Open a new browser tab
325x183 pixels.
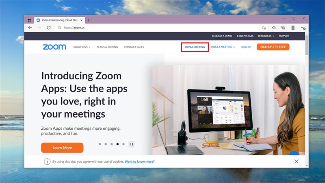coord(89,20)
